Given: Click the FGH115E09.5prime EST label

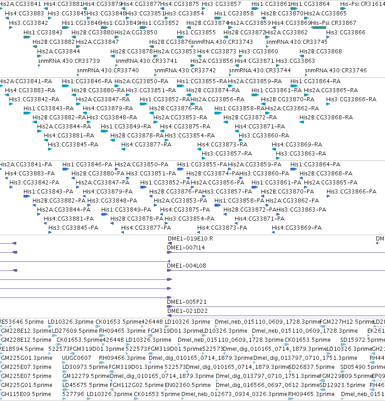Looking at the screenshot, I should click(x=26, y=394).
